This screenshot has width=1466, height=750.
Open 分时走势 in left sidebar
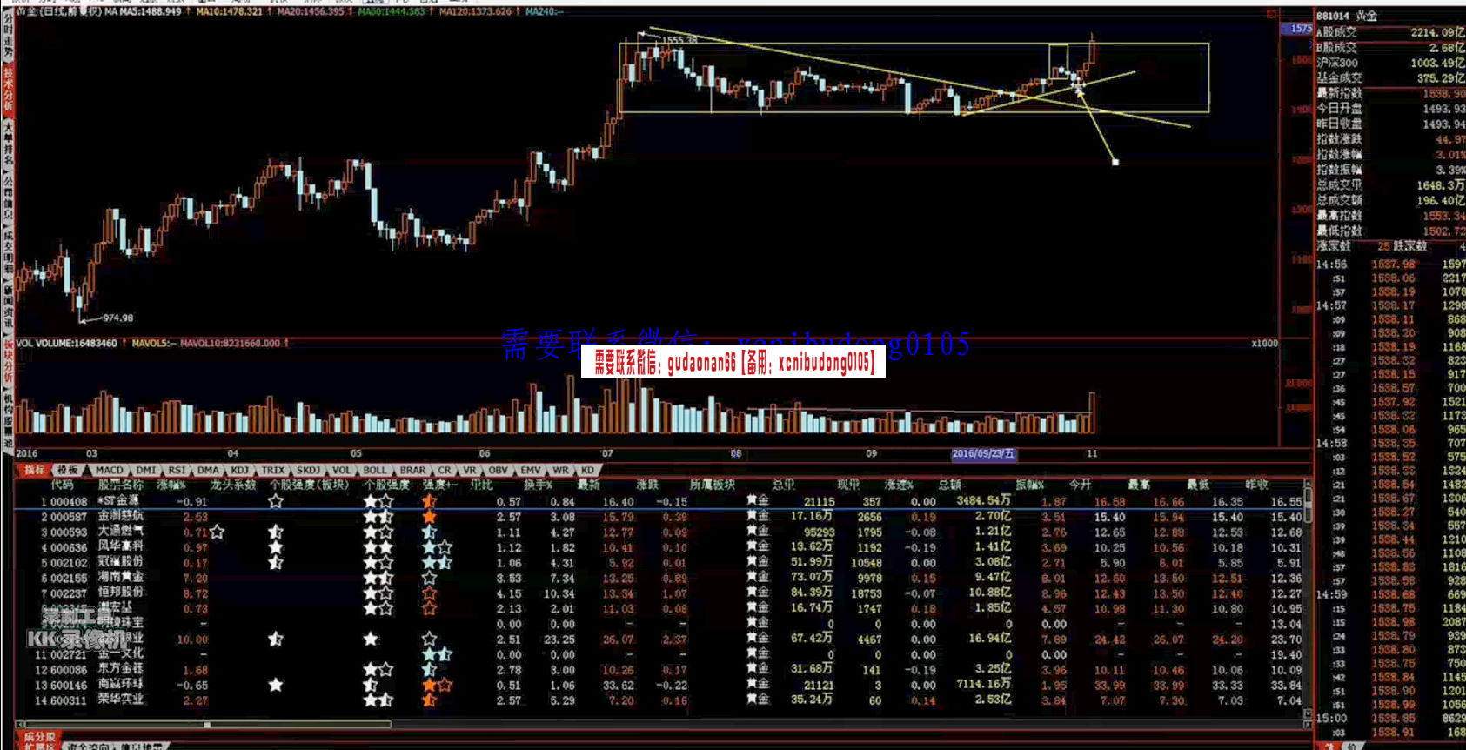pyautogui.click(x=8, y=37)
